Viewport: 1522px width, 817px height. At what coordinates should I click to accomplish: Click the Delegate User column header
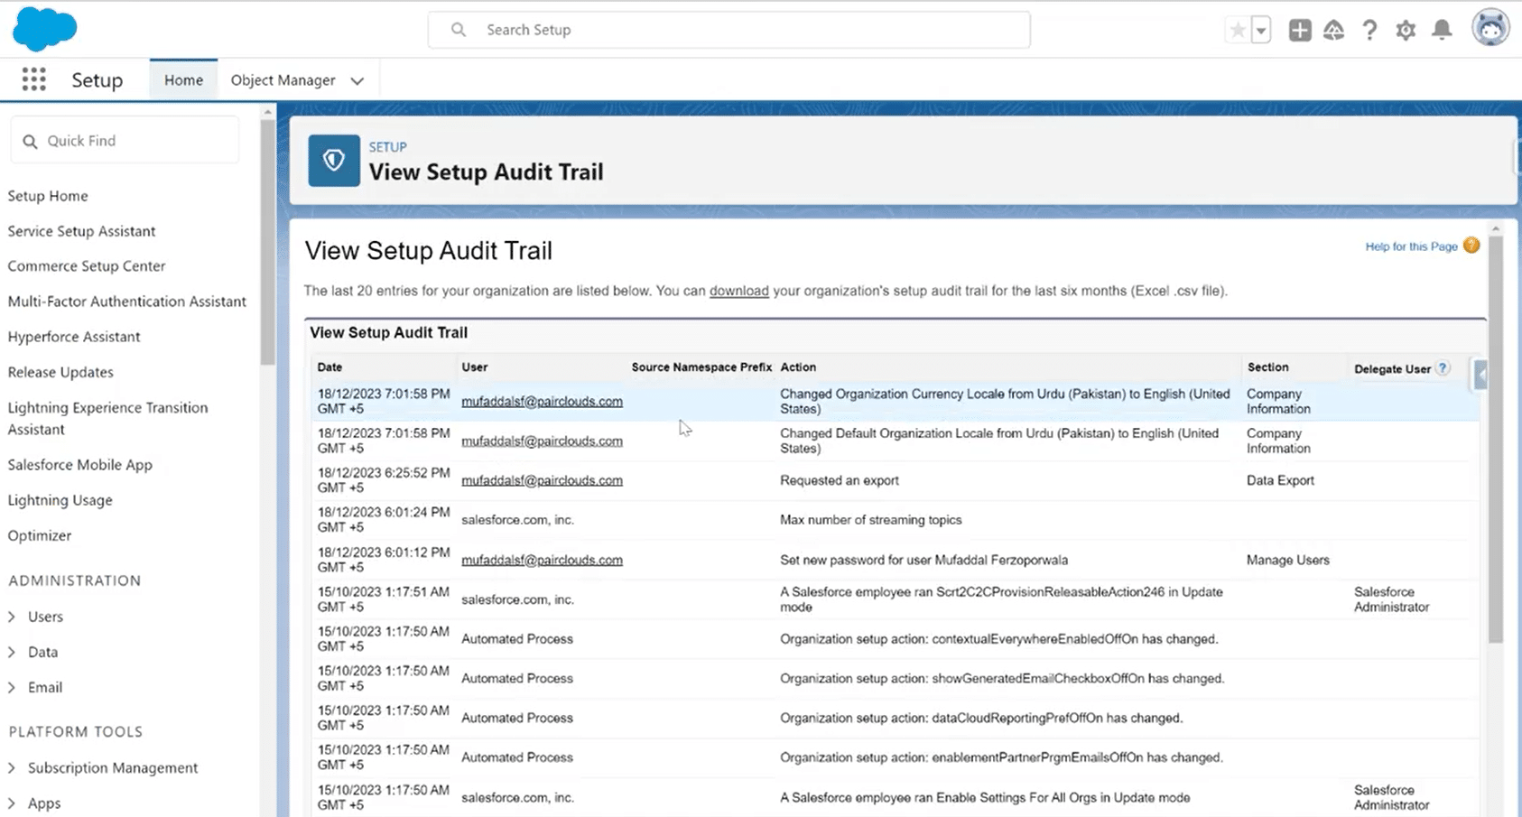(x=1392, y=369)
